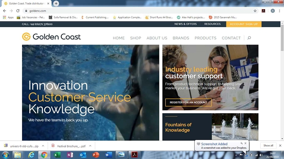The width and height of the screenshot is (284, 159).
Task: Click the NEWS & OFFERS link
Action: pos(185,24)
